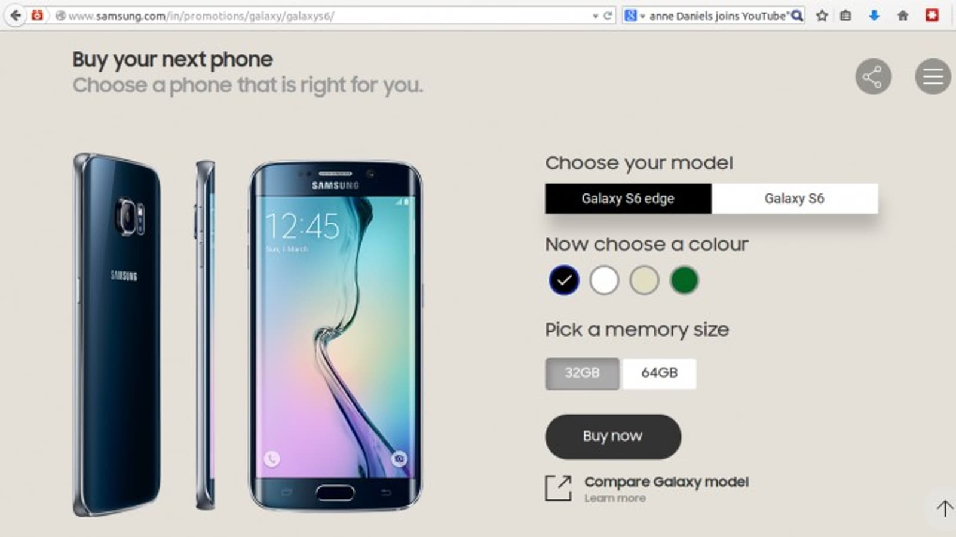Screen dimensions: 956x537
Task: Switch to the Galaxy S6 model
Action: point(795,199)
